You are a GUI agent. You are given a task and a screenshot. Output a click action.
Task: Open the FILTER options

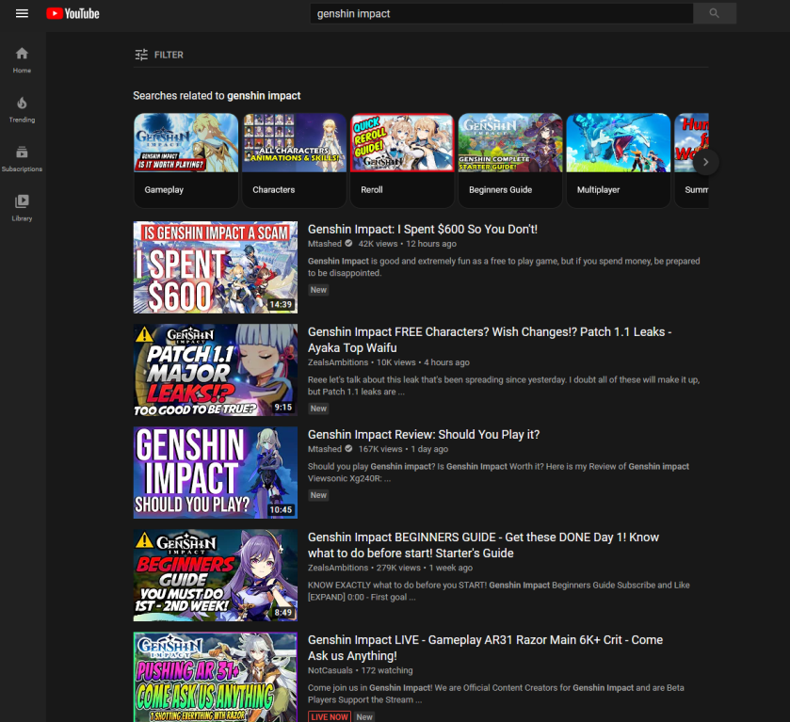tap(159, 56)
